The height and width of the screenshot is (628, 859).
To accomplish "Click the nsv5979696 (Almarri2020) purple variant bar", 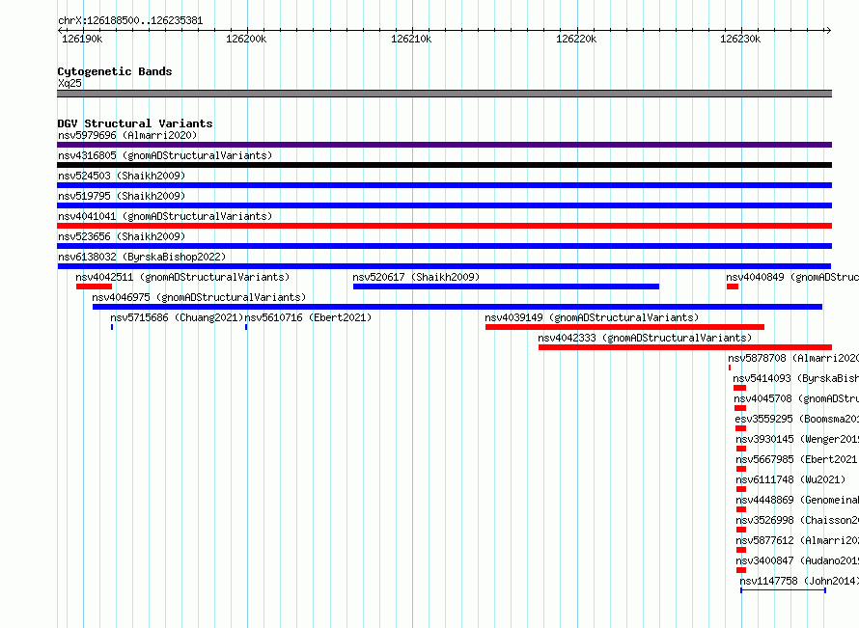I will pos(444,145).
